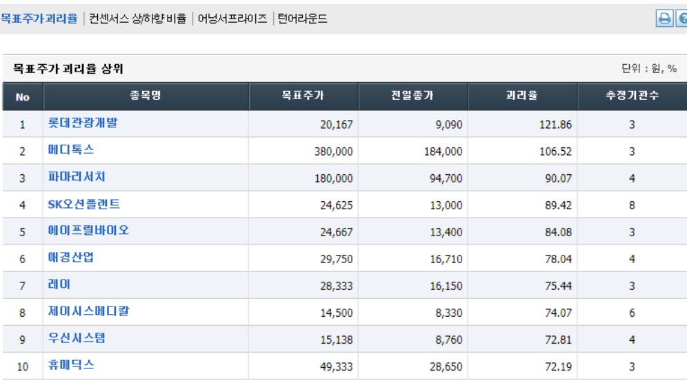Open the 어닝서프라이즈 tab

(x=232, y=19)
